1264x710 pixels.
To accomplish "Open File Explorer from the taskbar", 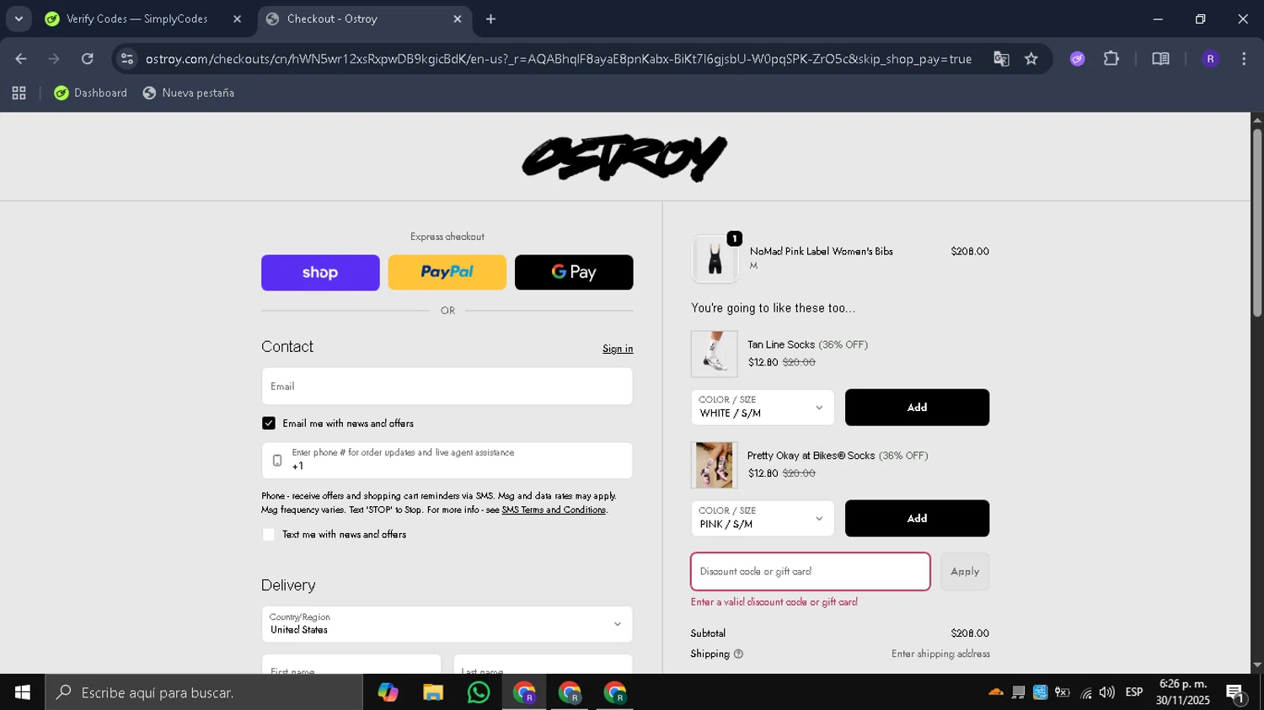I will click(x=433, y=692).
